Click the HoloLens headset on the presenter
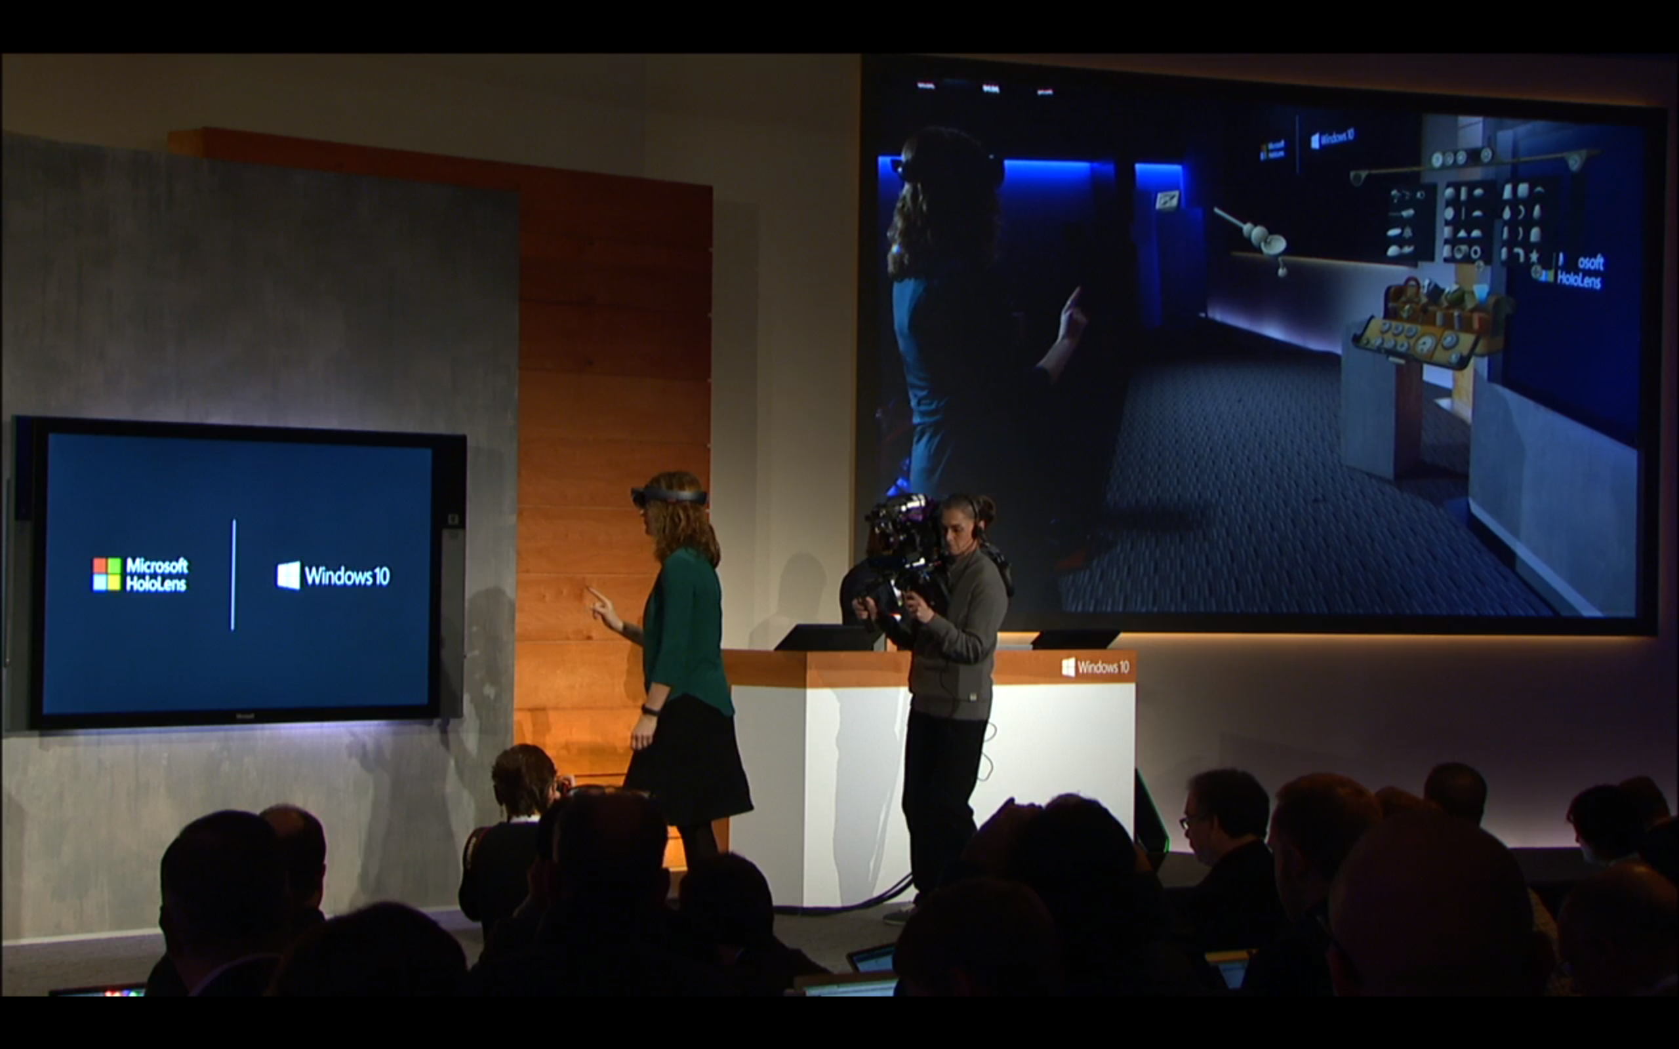The image size is (1679, 1049). (669, 497)
